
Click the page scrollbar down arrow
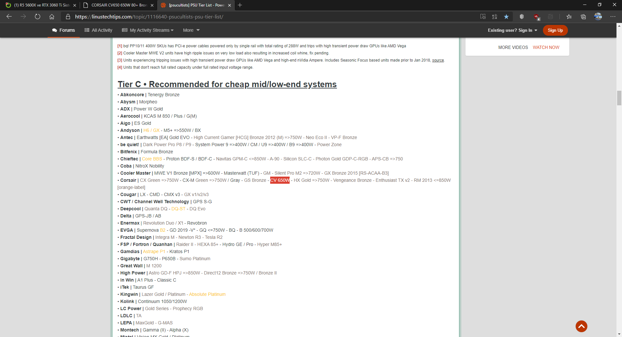(x=619, y=334)
